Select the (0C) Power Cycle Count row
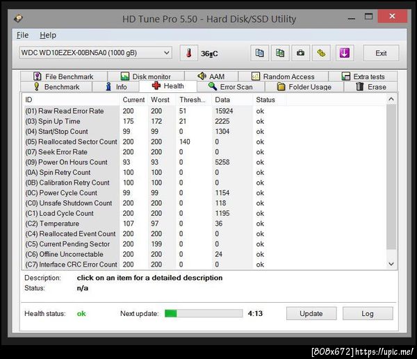The image size is (417, 359). pyautogui.click(x=204, y=192)
